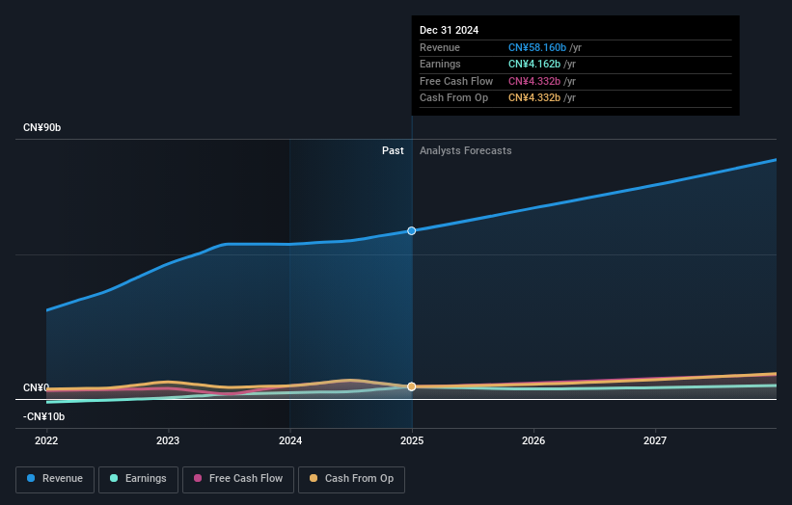This screenshot has height=505, width=792.
Task: Select the 2027 x-axis label
Action: pos(655,440)
